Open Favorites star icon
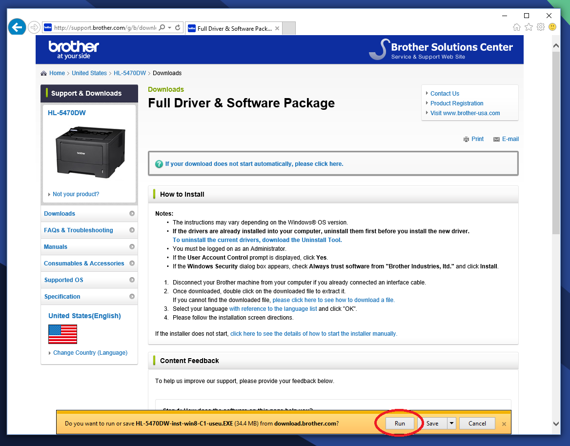The width and height of the screenshot is (570, 446). coord(529,27)
